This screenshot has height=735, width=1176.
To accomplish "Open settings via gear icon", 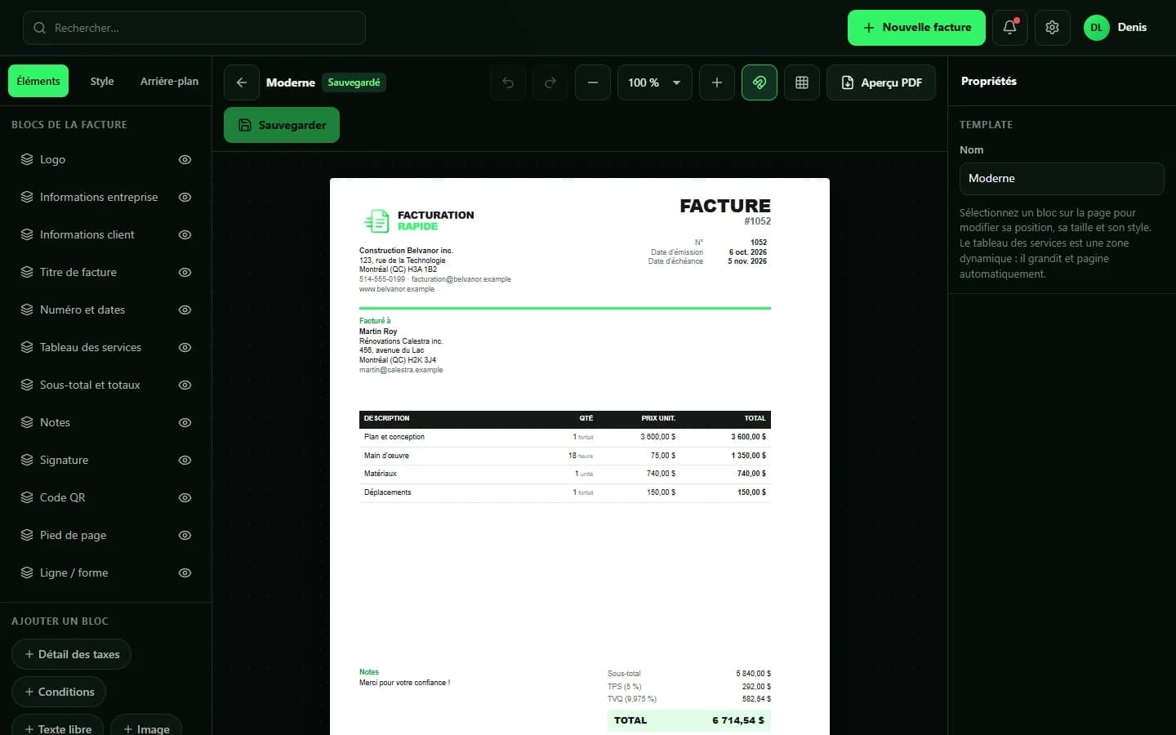I will [1052, 27].
